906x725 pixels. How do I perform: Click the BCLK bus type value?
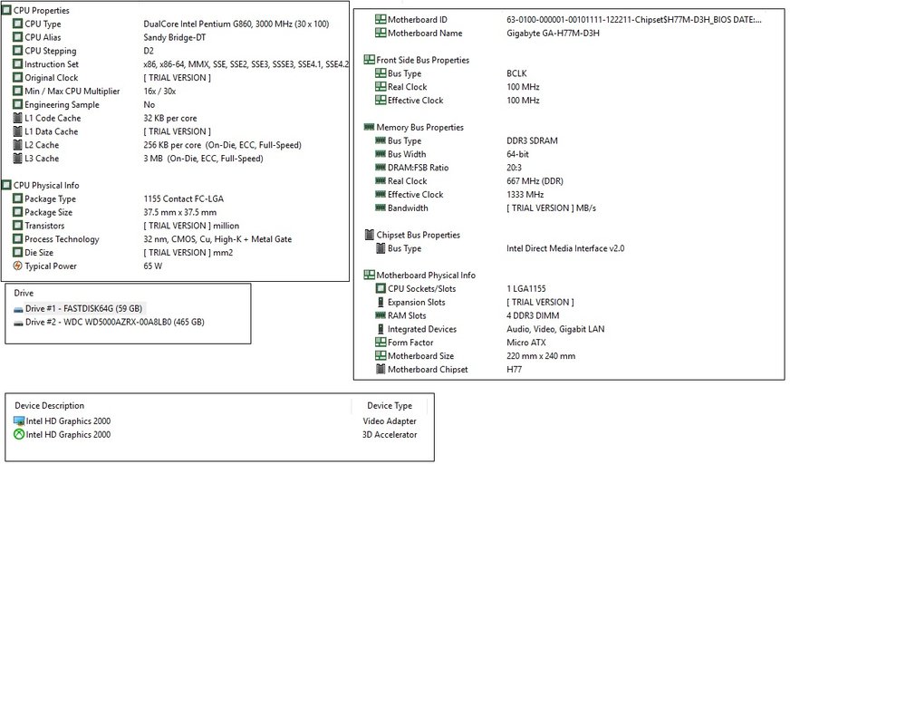(516, 73)
